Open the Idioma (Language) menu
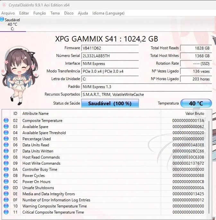Image resolution: width=216 pixels, height=220 pixels. click(x=108, y=13)
